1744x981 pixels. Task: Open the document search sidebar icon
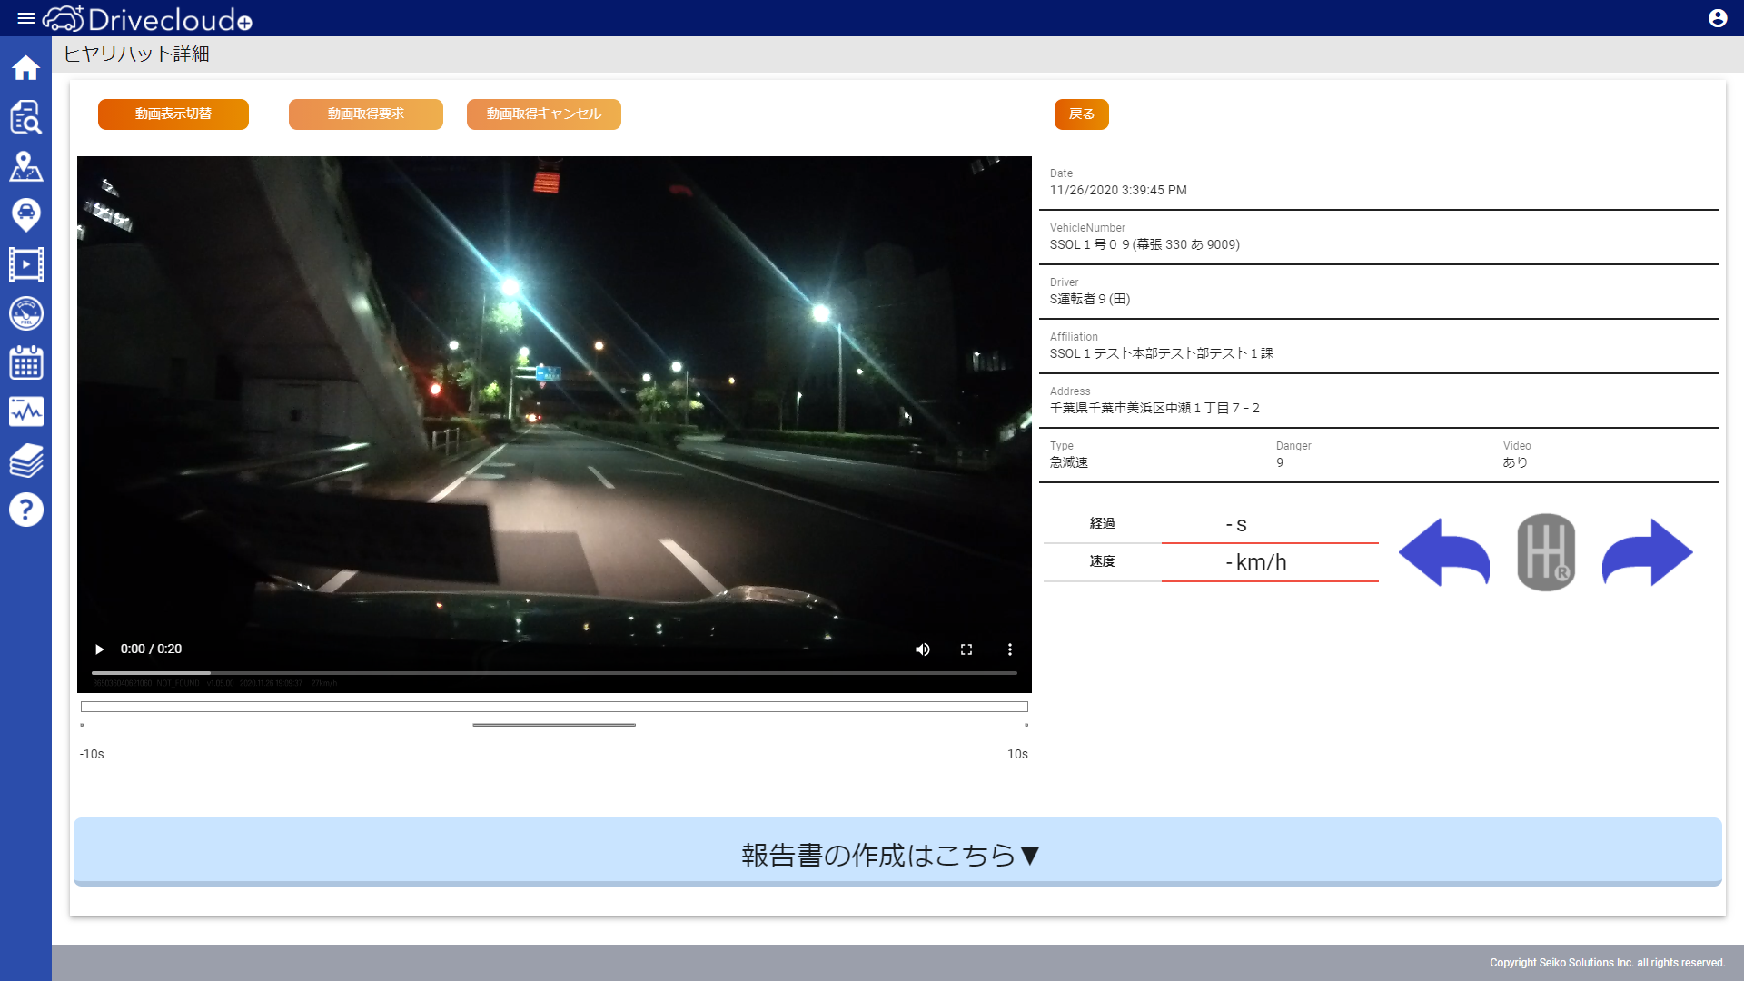pyautogui.click(x=25, y=117)
